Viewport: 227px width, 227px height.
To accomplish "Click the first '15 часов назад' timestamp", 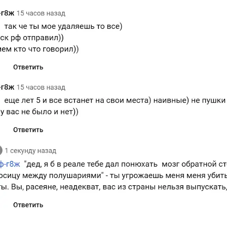I will coord(41,13).
